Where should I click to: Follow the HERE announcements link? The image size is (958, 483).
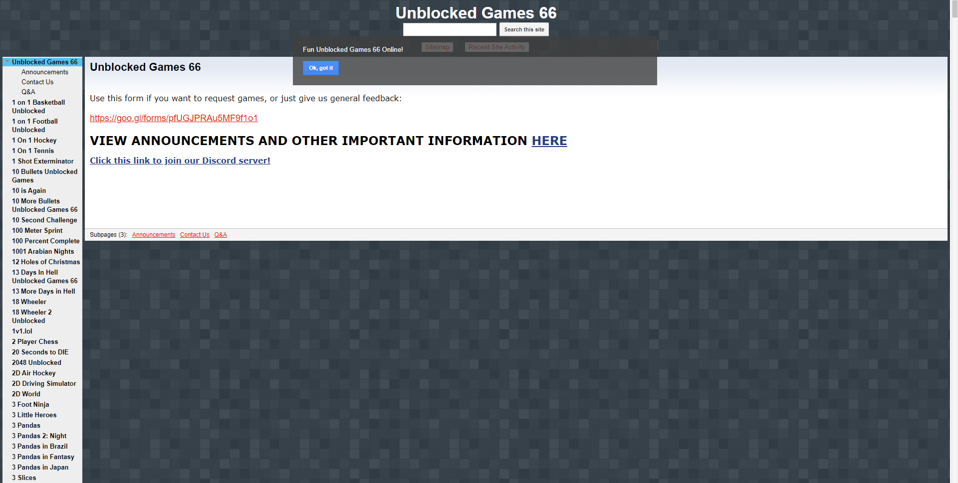coord(549,141)
